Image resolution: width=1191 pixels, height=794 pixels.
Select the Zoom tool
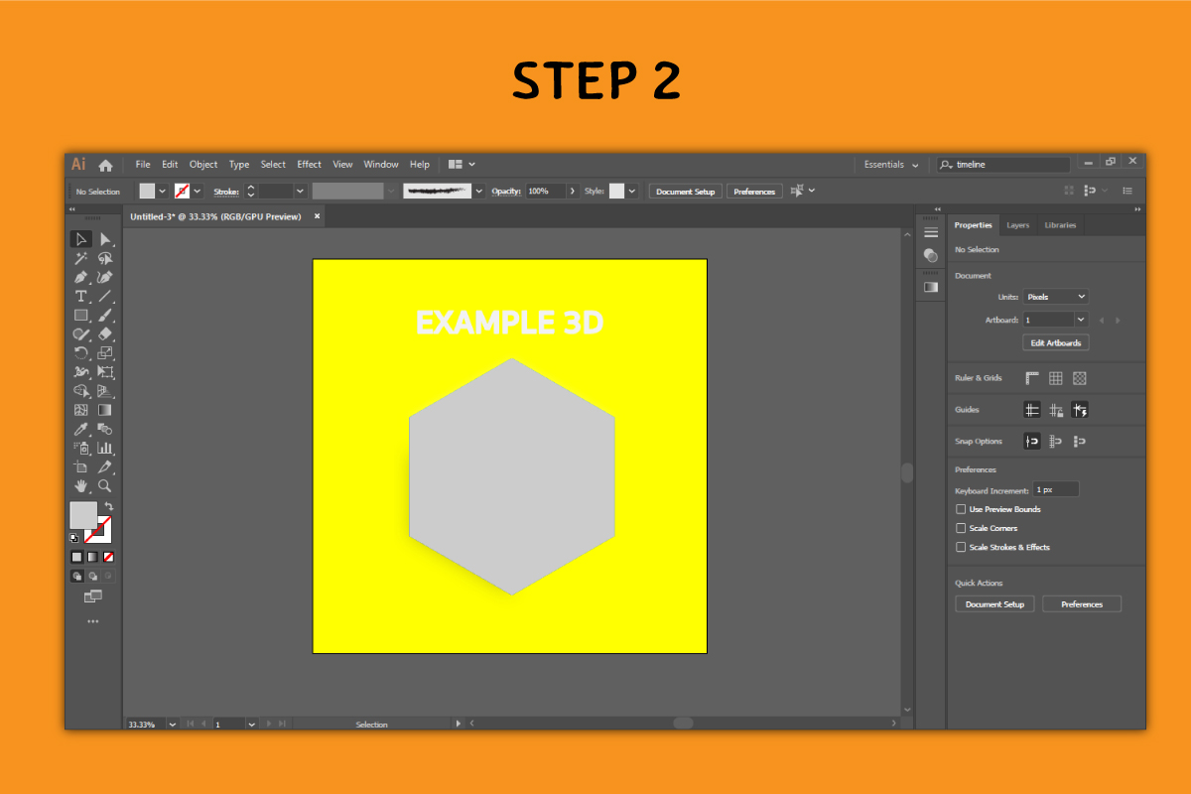coord(105,486)
